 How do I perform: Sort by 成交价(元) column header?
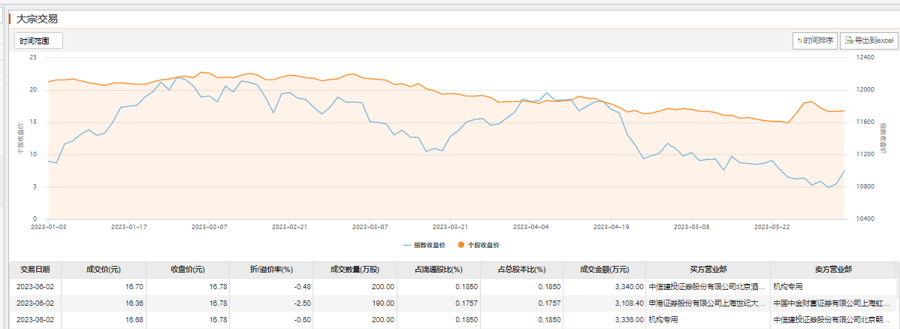[x=104, y=270]
